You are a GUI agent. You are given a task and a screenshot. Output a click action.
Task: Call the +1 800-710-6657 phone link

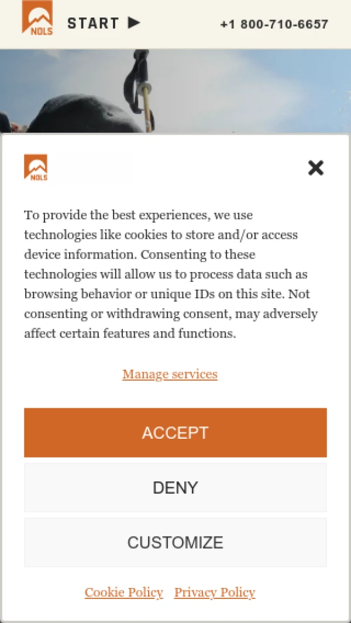pos(274,24)
